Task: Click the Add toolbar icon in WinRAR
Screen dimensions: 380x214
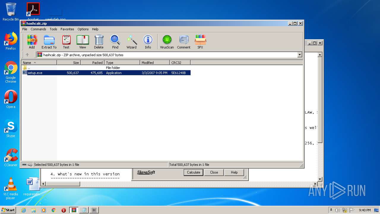Action: pyautogui.click(x=32, y=42)
